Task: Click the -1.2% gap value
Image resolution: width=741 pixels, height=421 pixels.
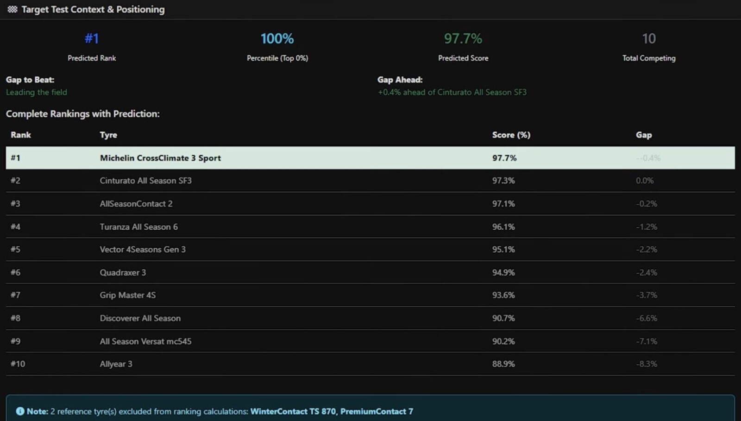Action: pos(647,227)
